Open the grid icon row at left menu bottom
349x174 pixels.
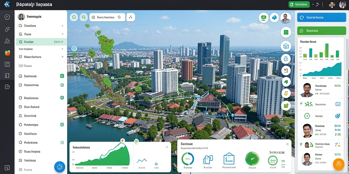point(41,169)
